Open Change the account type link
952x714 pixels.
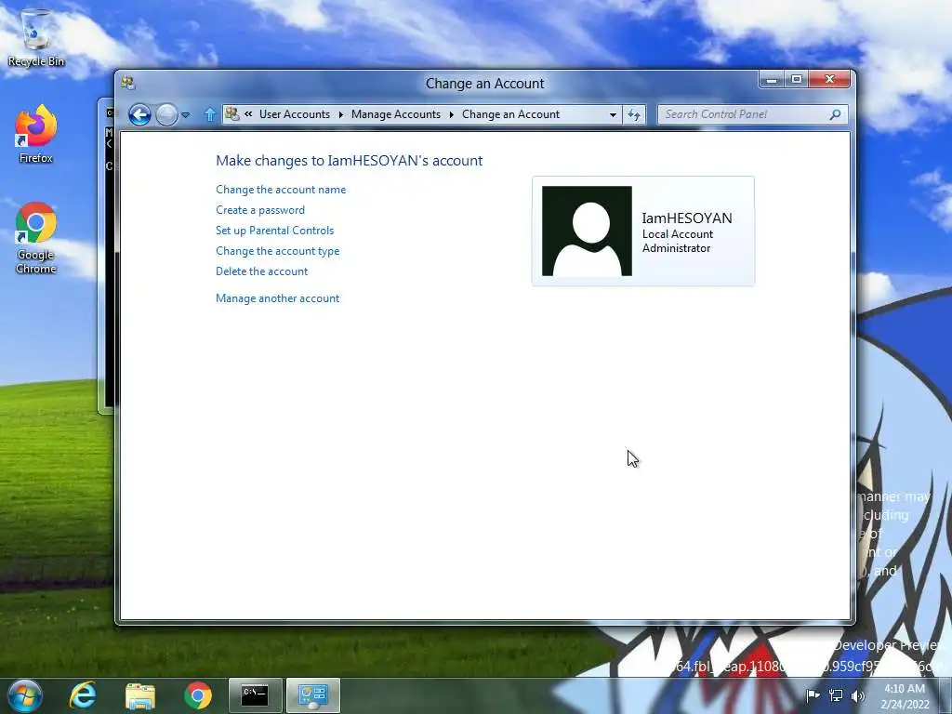(277, 251)
